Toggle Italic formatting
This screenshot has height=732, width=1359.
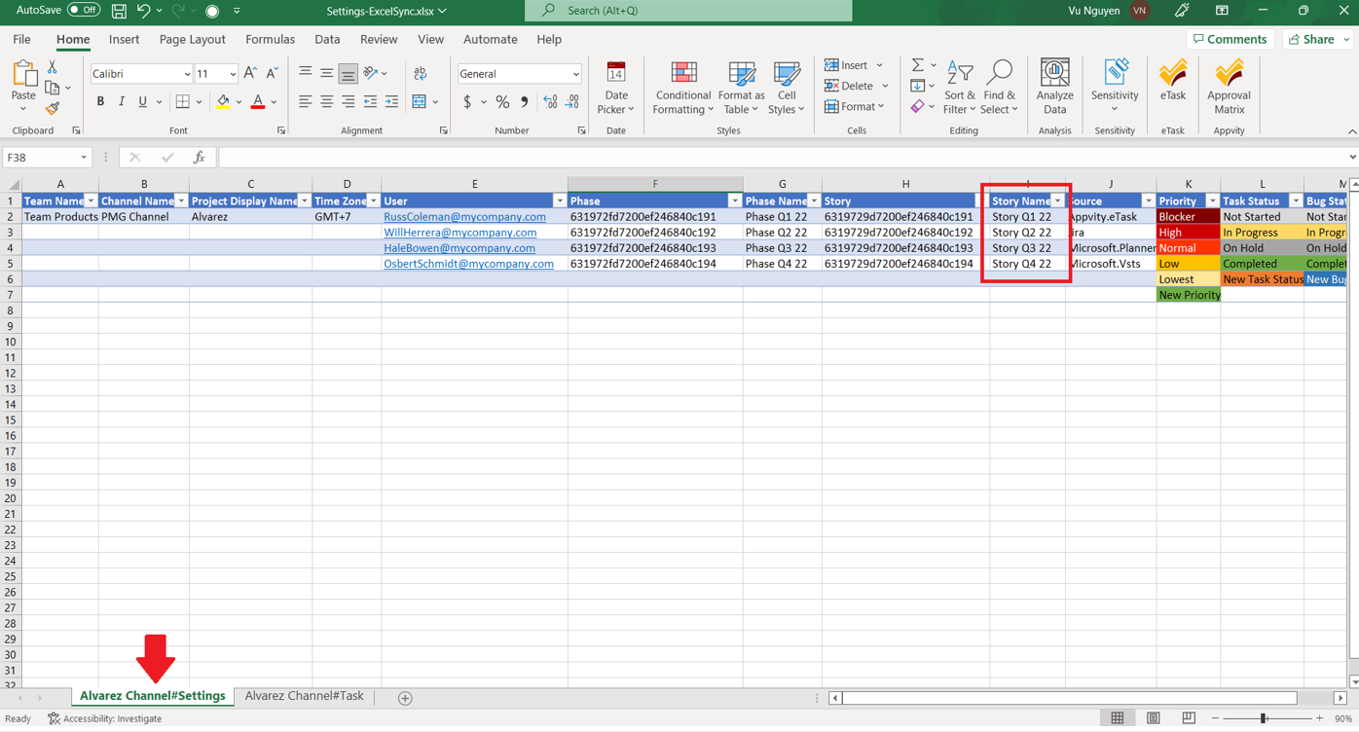pyautogui.click(x=122, y=102)
